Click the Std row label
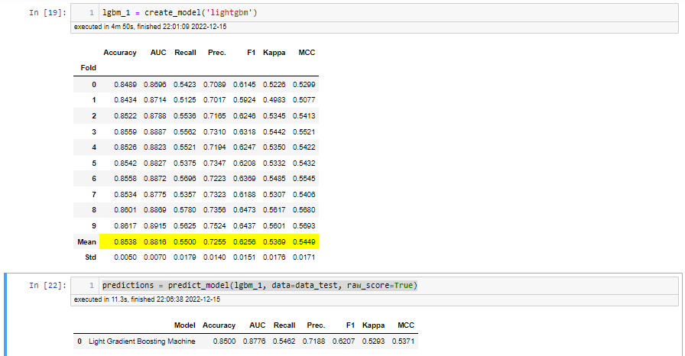This screenshot has width=685, height=356. (90, 257)
